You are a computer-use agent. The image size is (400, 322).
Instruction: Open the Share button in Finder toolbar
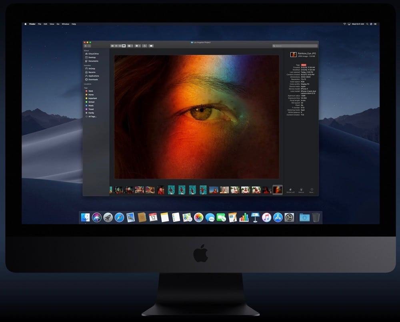tap(144, 46)
